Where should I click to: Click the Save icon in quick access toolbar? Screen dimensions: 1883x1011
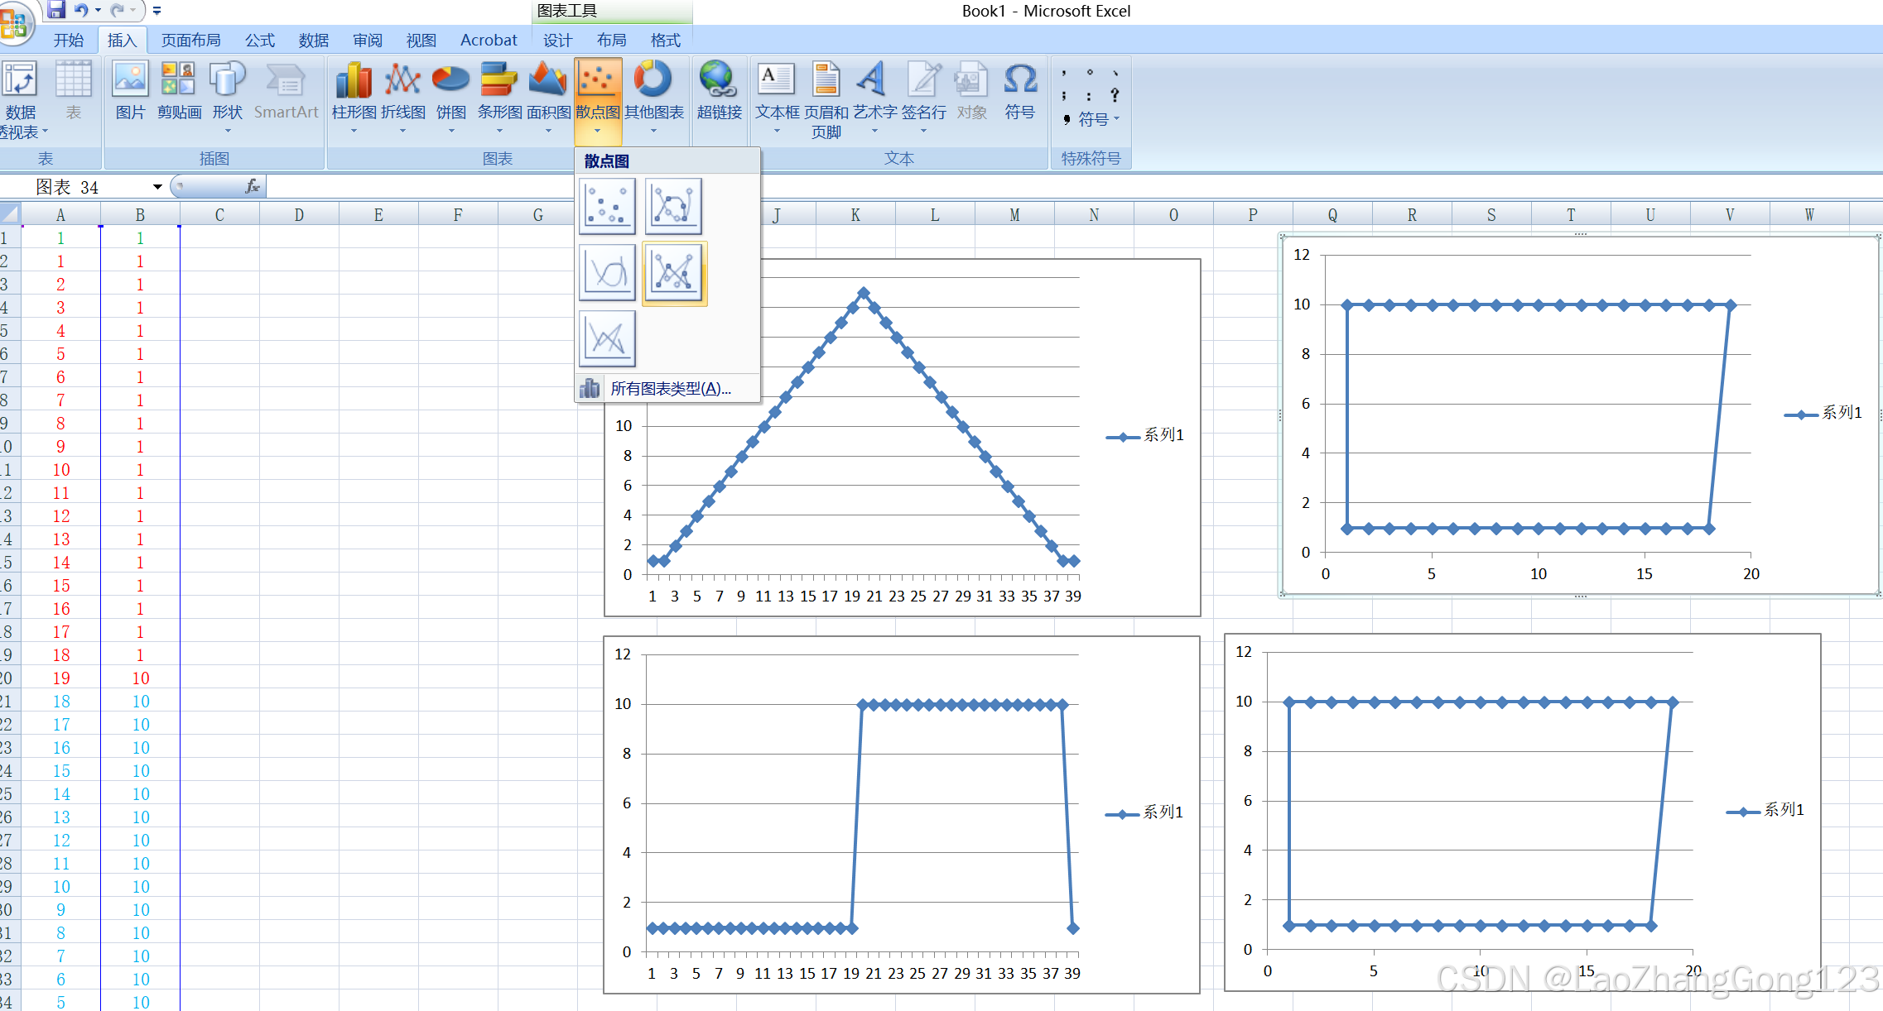[56, 11]
